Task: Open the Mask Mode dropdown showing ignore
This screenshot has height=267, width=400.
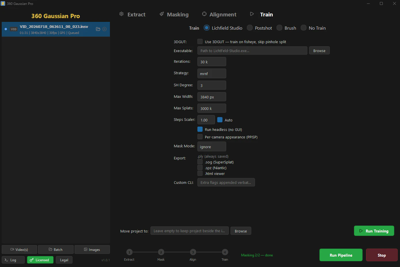Action: (212, 146)
